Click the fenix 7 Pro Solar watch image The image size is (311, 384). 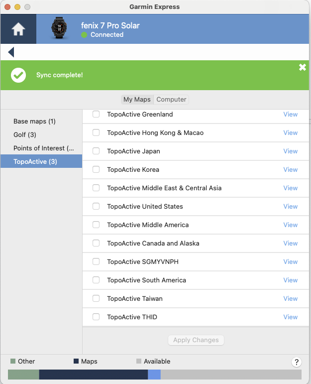[x=61, y=29]
